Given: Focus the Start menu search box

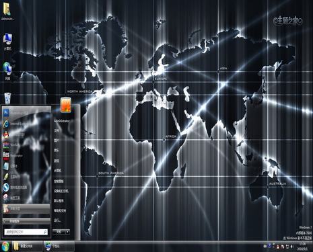Looking at the screenshot, I should point(26,232).
